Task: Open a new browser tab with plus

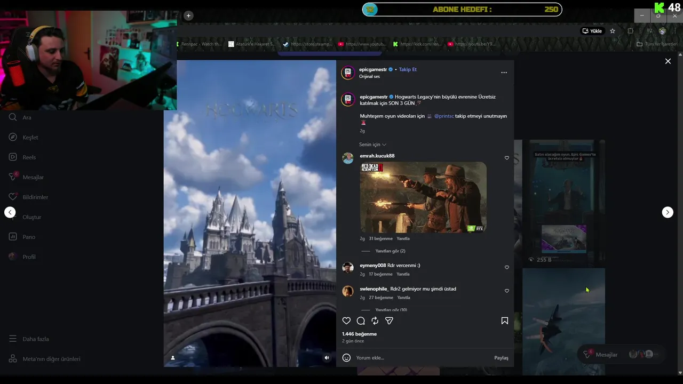Action: pos(188,15)
